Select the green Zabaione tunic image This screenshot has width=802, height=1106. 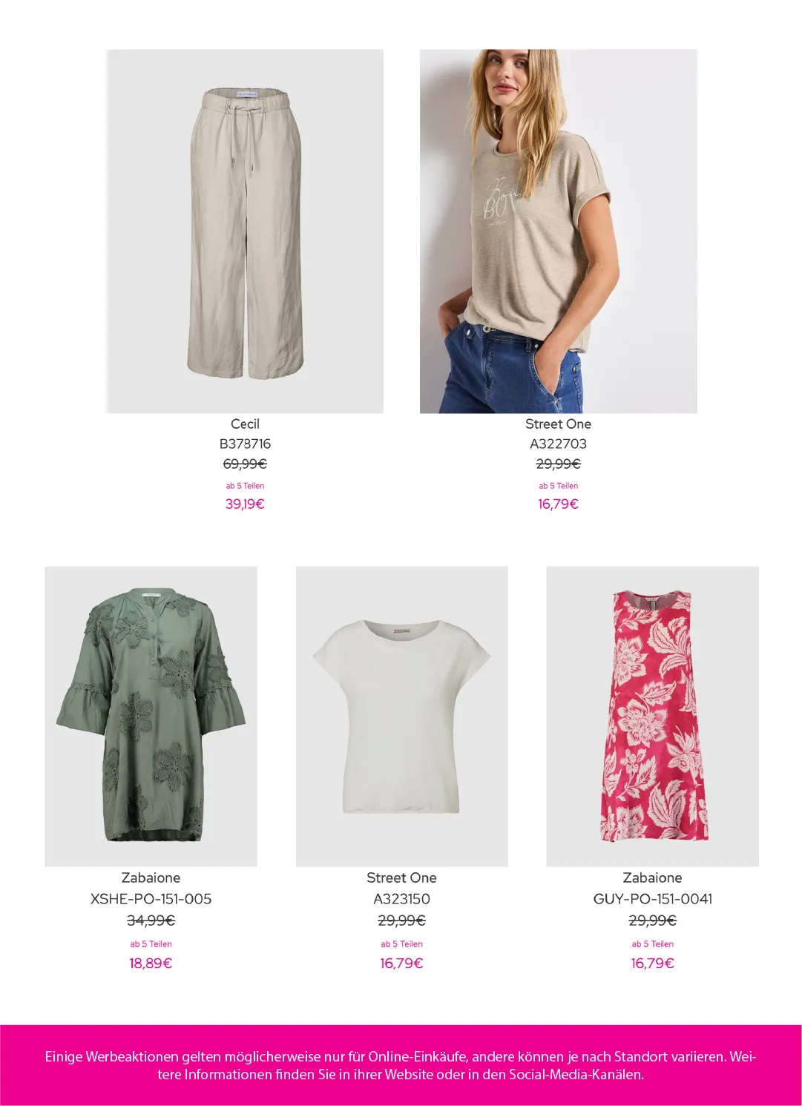pyautogui.click(x=151, y=716)
